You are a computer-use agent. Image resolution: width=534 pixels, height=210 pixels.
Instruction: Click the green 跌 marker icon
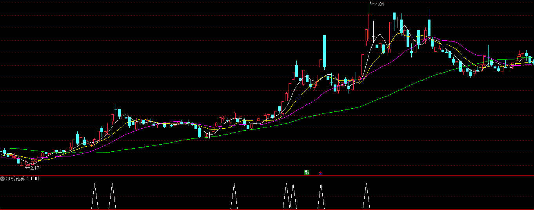pos(307,172)
